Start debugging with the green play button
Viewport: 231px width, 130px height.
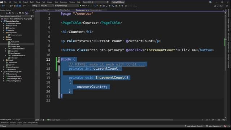80,6
